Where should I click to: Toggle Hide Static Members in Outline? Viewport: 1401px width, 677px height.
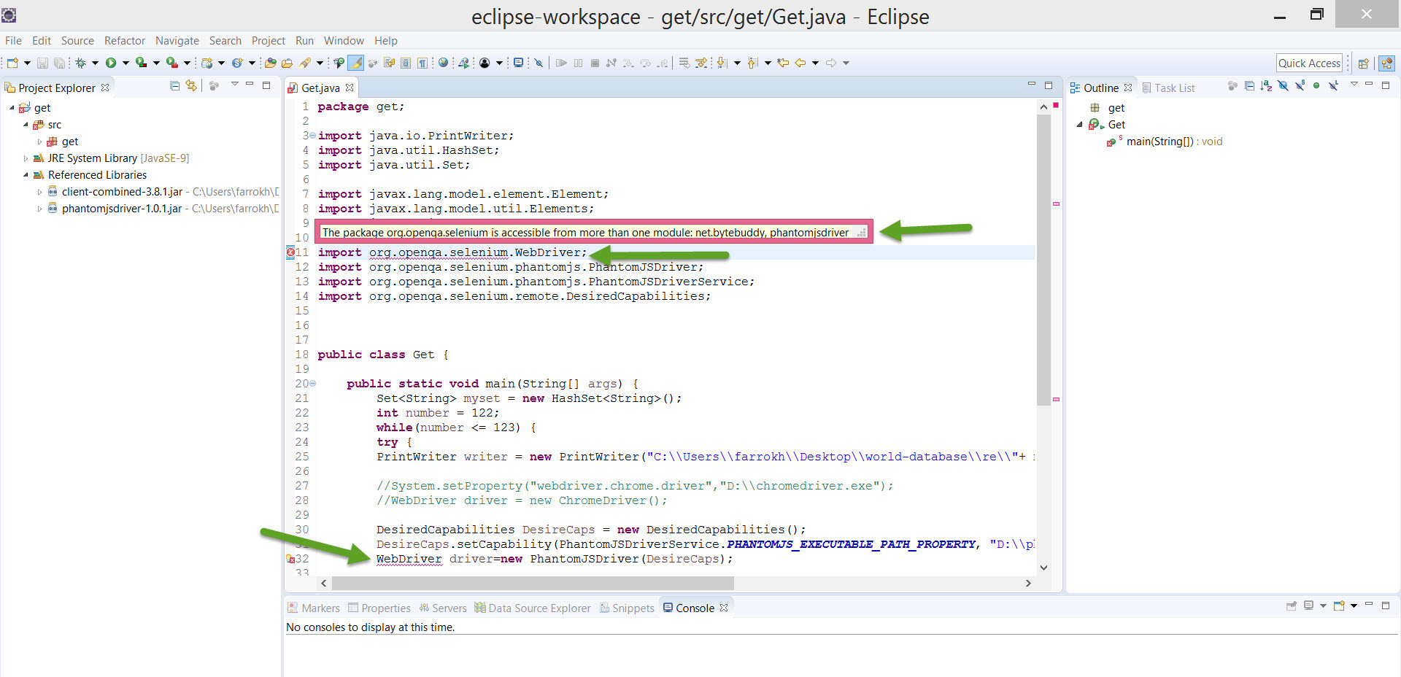click(x=1300, y=86)
